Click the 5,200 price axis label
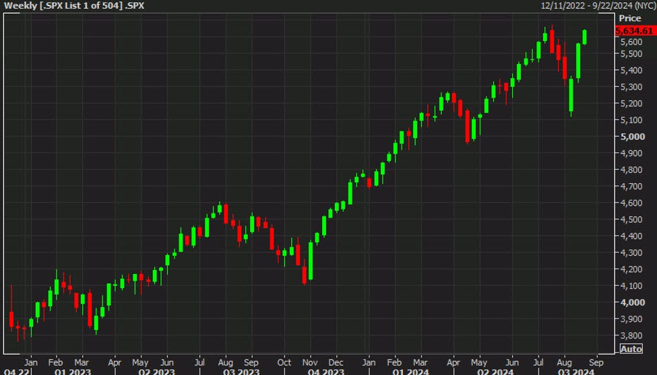 point(631,104)
